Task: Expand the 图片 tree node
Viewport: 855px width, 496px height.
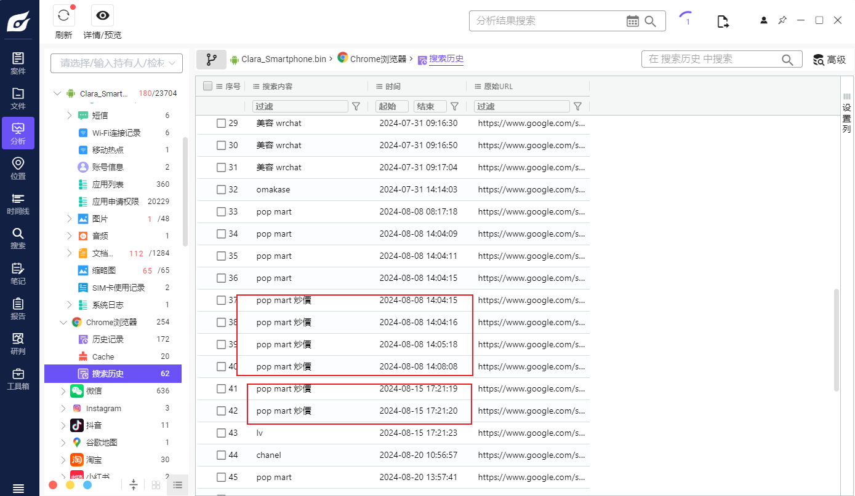Action: (x=69, y=219)
